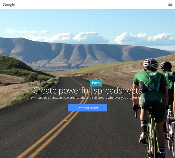Click the Google logo
Viewport: 175px width, 158px height.
pos(9,5)
